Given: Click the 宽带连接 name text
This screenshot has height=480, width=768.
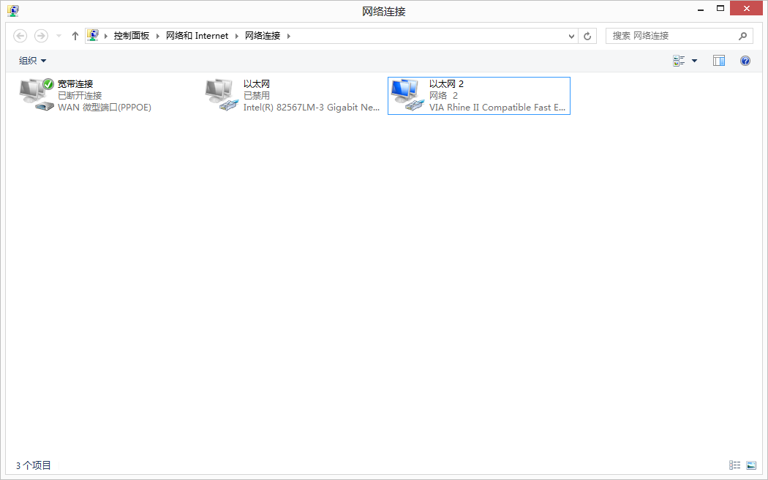Looking at the screenshot, I should pyautogui.click(x=75, y=83).
